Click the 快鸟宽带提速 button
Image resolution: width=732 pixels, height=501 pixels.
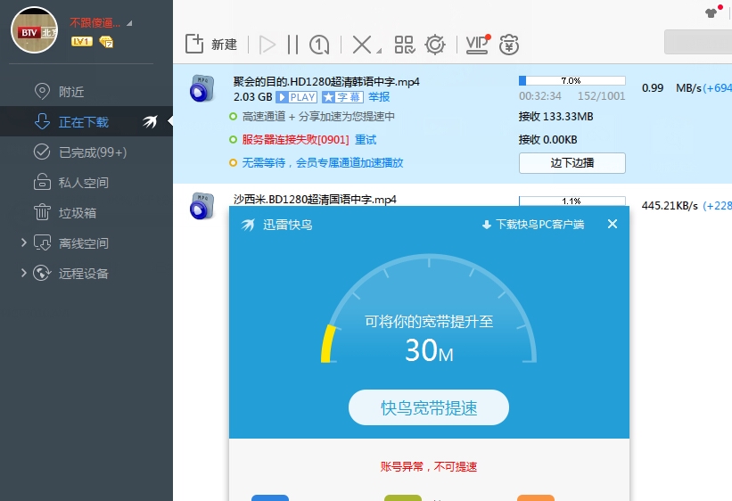point(429,407)
